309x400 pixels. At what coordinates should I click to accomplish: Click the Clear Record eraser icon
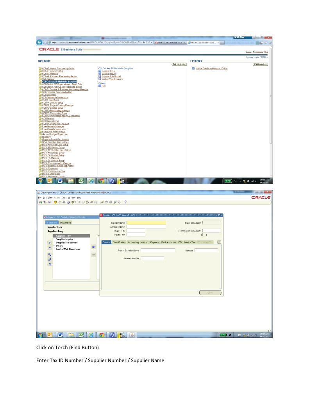point(91,202)
